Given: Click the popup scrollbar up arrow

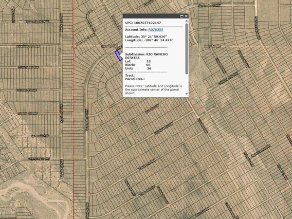Looking at the screenshot, I should tap(186, 21).
